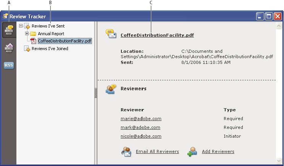Click the scrollbar up arrow
The image size is (284, 166).
[x=279, y=26]
